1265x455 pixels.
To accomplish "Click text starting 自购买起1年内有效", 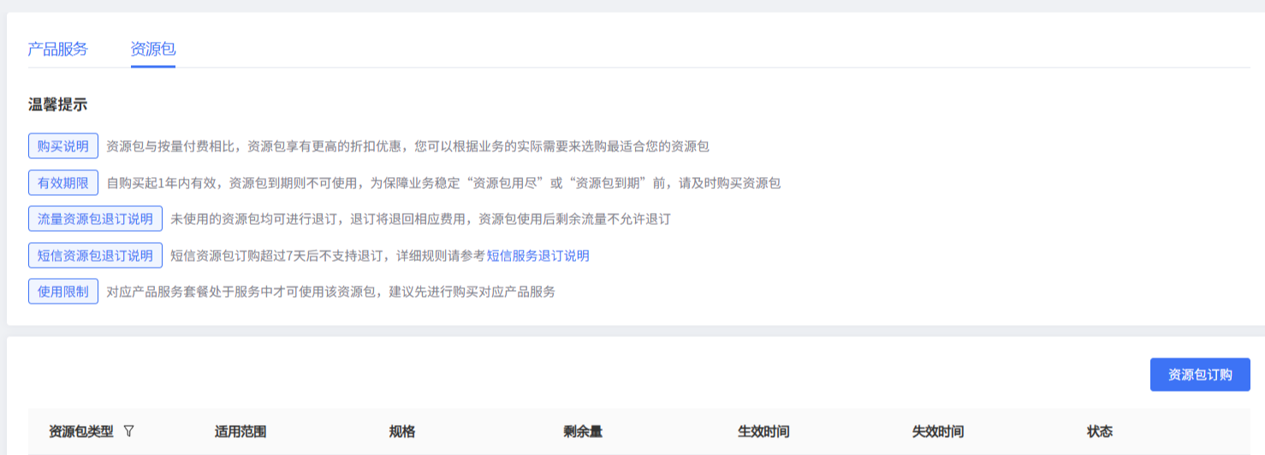I will click(443, 183).
